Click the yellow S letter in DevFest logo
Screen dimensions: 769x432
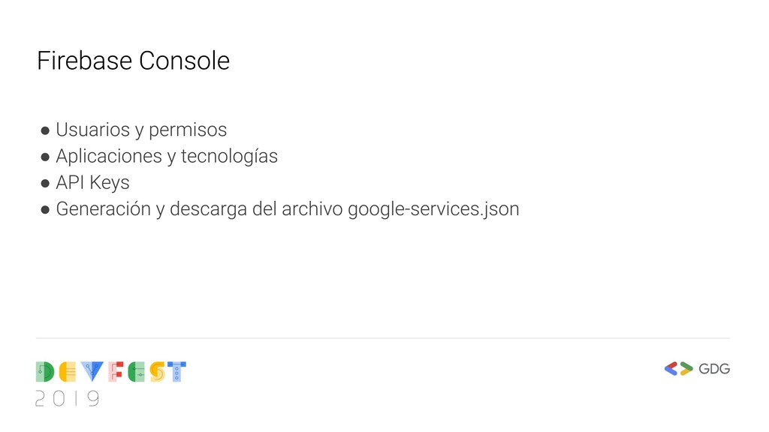click(x=158, y=372)
